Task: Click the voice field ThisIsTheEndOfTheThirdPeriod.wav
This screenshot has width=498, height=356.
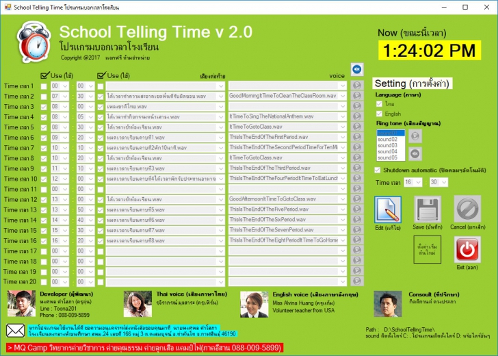Action: click(x=287, y=168)
